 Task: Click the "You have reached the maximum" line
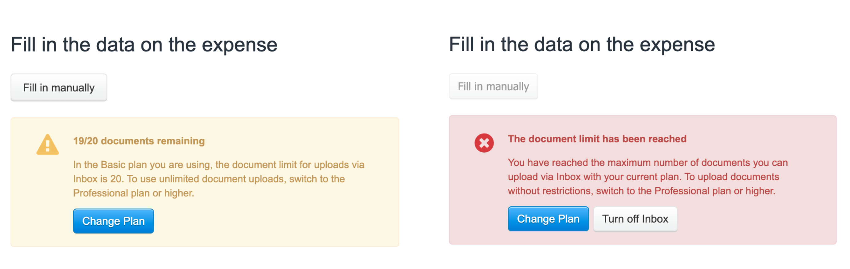click(x=647, y=162)
